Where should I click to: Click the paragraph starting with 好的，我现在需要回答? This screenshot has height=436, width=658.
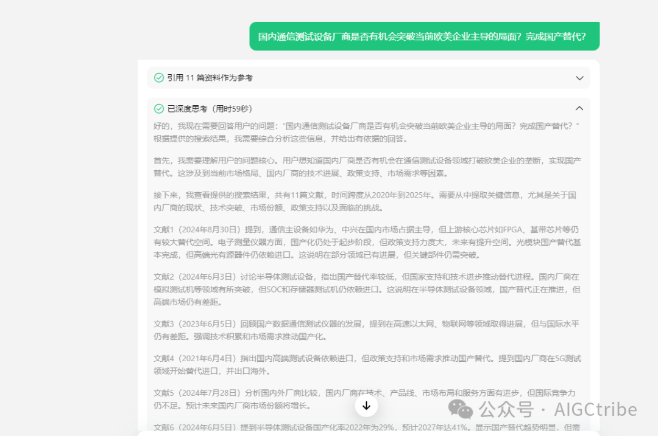click(x=366, y=133)
